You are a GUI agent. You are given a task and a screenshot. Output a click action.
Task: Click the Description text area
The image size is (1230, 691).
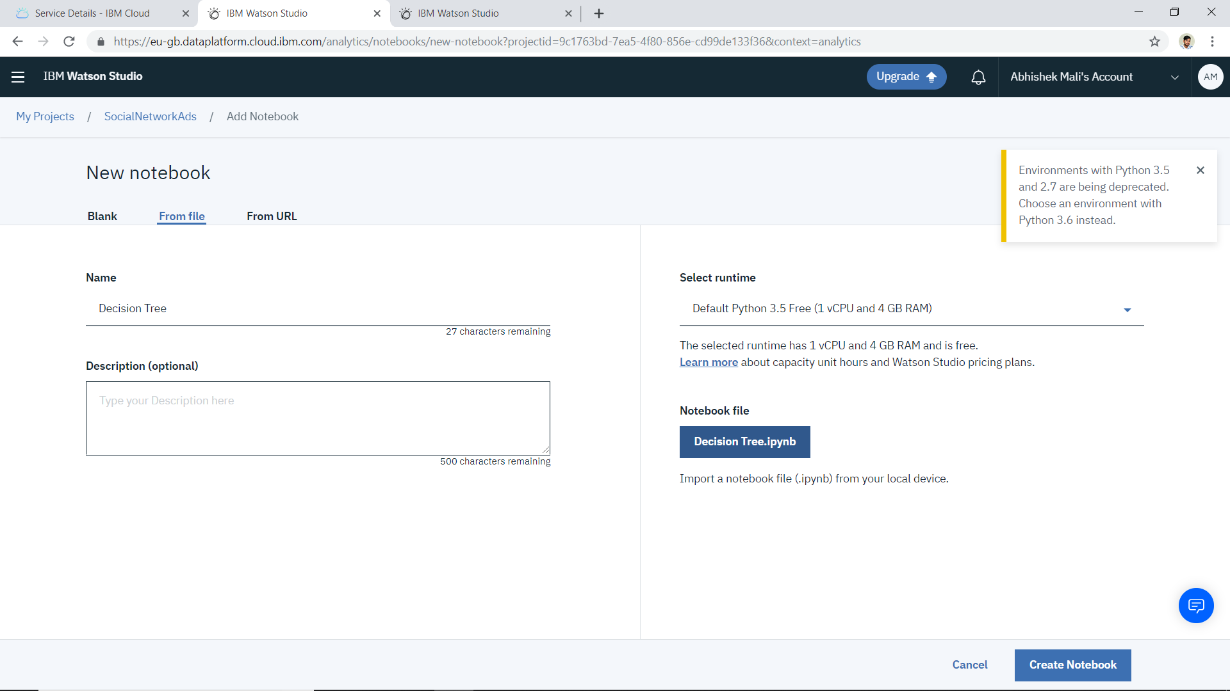(x=318, y=418)
